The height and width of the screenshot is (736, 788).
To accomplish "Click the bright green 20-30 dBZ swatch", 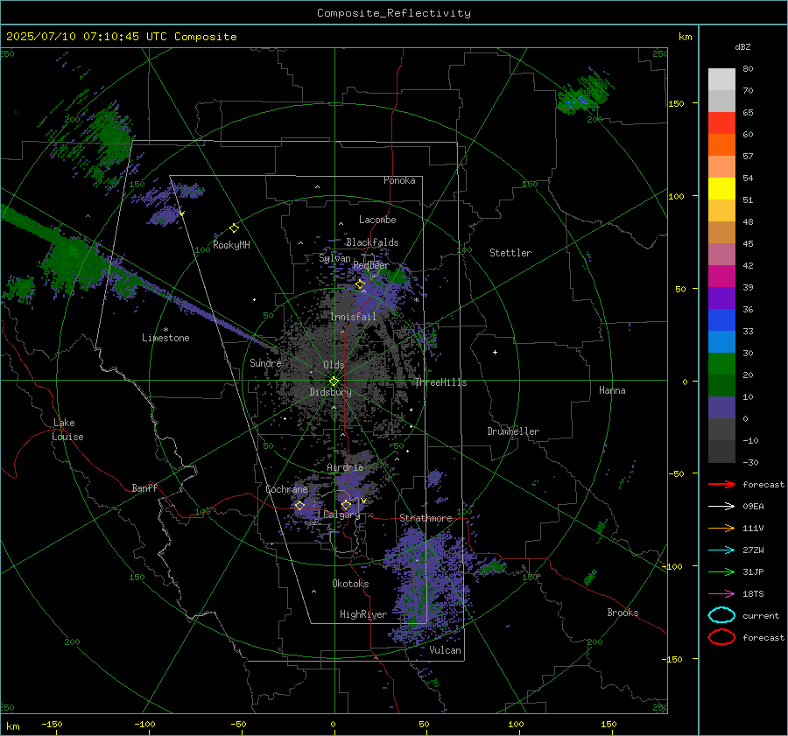I will coord(721,364).
